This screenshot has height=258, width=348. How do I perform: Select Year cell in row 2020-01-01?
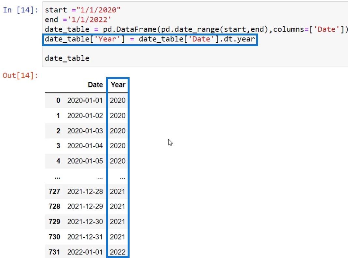(118, 100)
